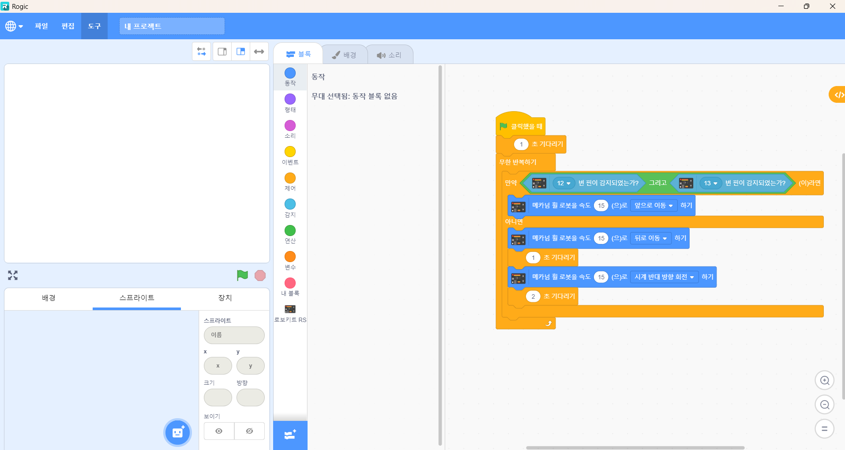
Task: Enter fullscreen stage mode
Action: 13,275
